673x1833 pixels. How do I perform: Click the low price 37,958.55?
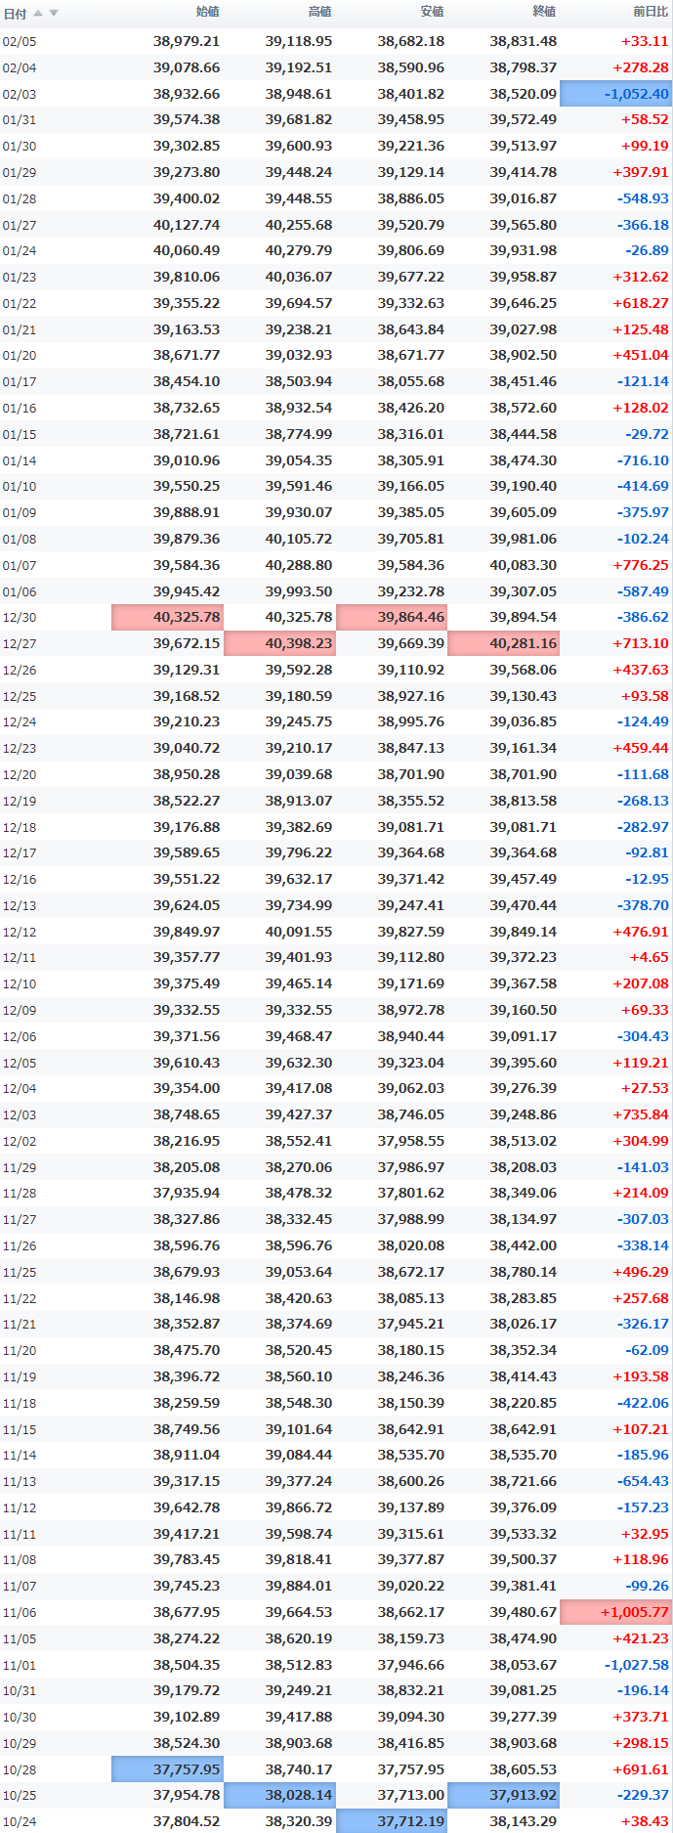(411, 1141)
